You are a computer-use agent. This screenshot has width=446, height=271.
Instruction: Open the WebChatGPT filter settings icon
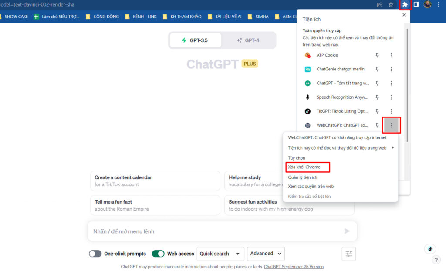tap(348, 254)
